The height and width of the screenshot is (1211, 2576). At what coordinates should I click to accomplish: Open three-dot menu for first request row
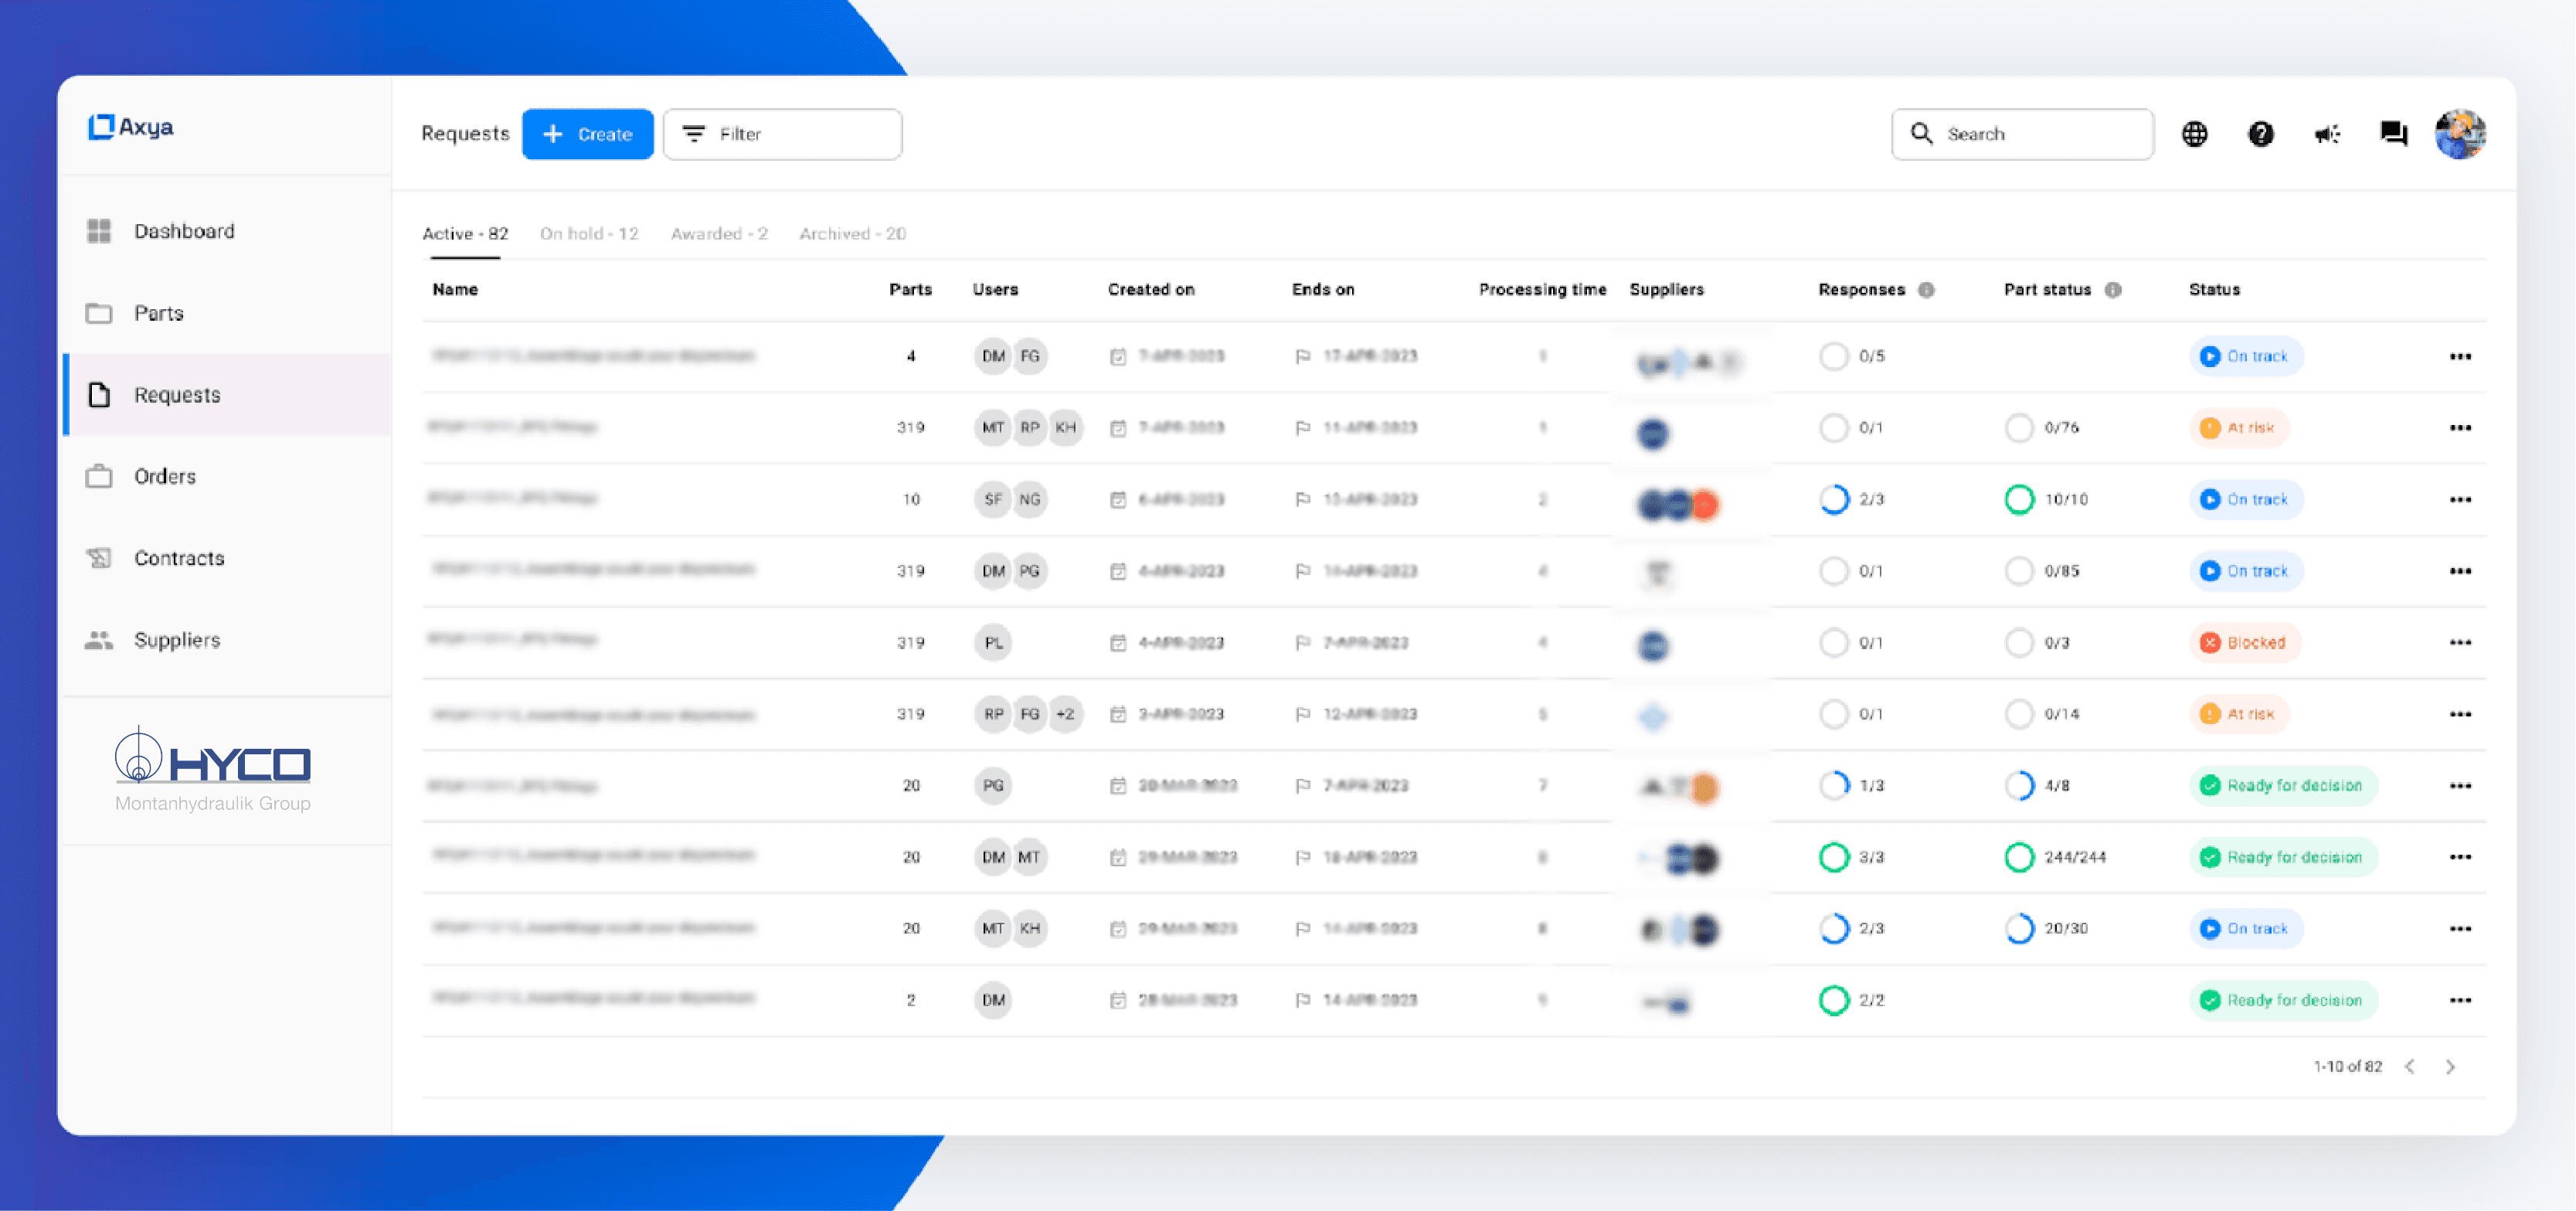(2460, 357)
